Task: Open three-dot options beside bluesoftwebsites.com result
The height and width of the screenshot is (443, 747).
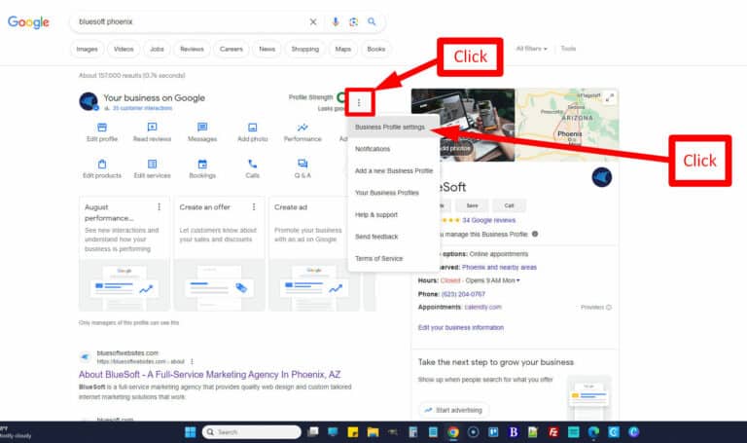Action: coord(192,361)
